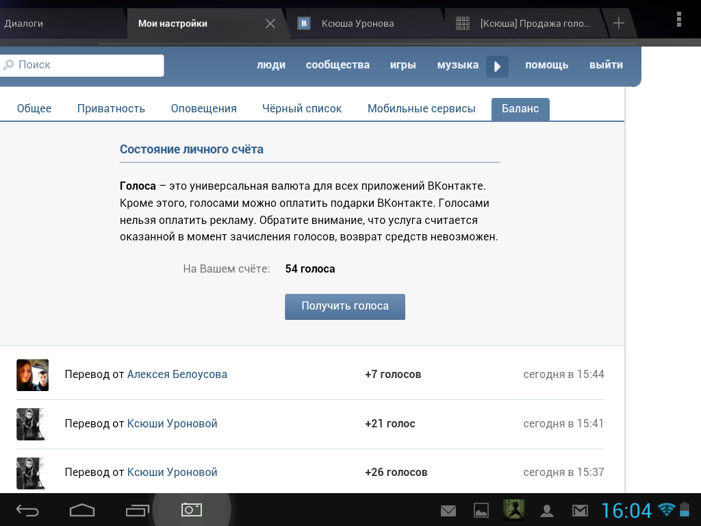Click the Поиск search field
Viewport: 701px width, 526px height.
tap(82, 65)
